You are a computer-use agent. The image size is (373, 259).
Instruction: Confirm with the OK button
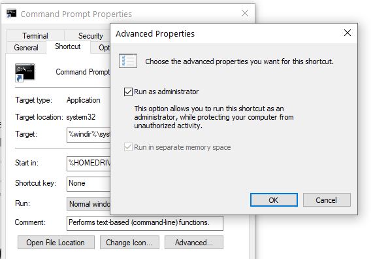click(274, 200)
